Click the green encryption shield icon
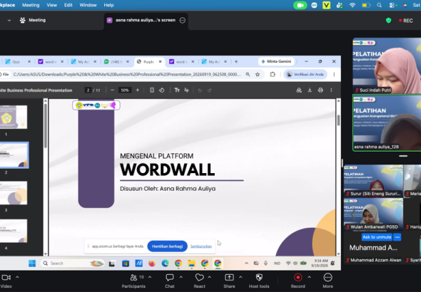The image size is (421, 292). (x=388, y=21)
